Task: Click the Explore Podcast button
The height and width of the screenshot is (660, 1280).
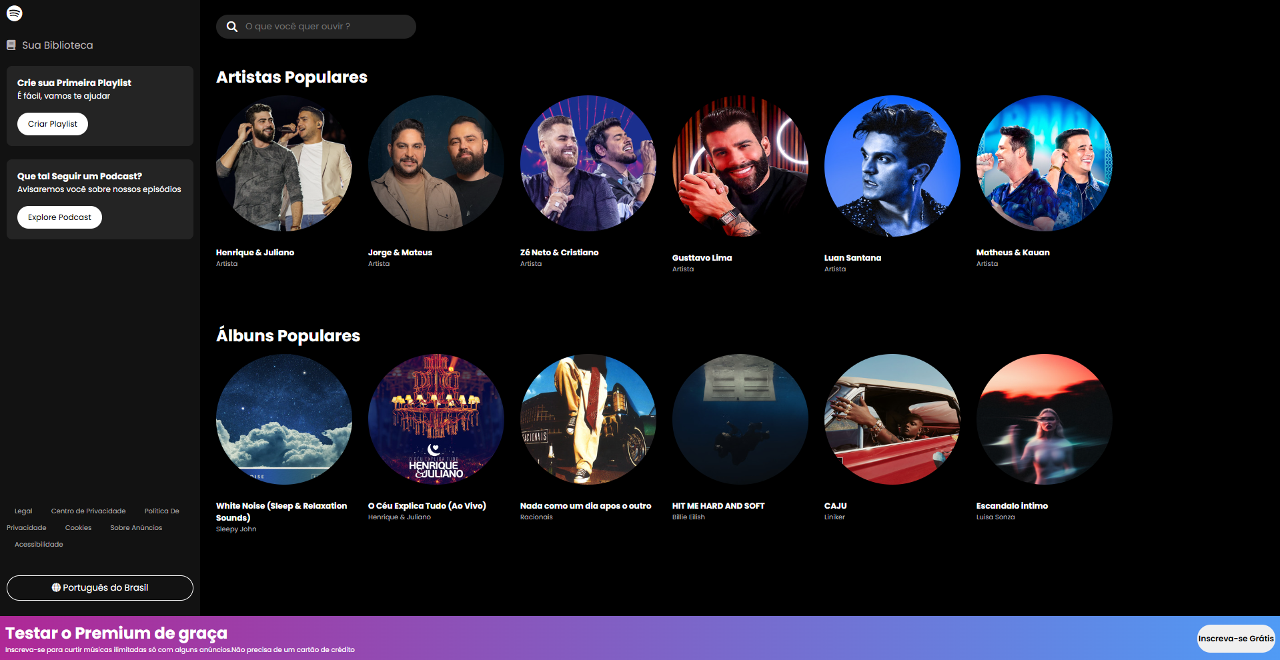Action: pyautogui.click(x=59, y=217)
